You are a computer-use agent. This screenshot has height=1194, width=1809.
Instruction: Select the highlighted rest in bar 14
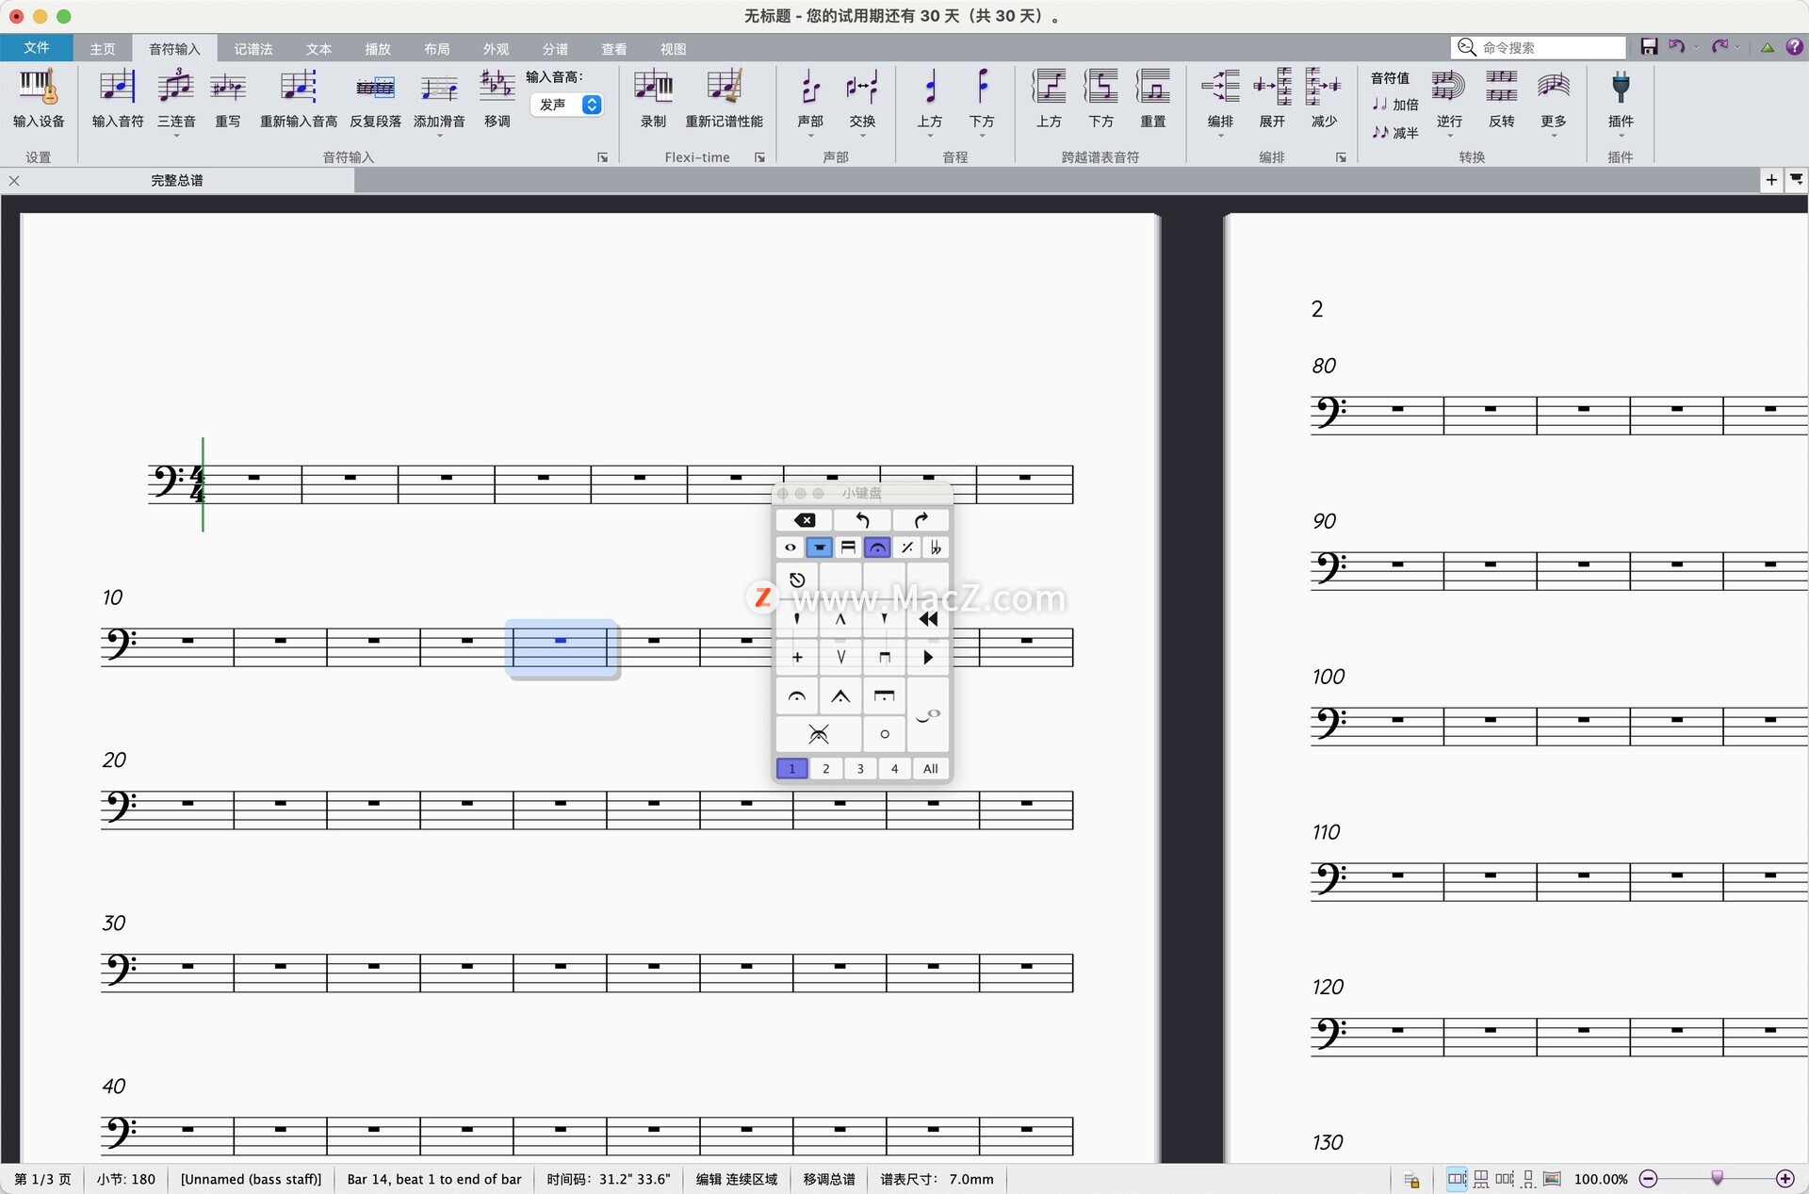click(x=561, y=641)
